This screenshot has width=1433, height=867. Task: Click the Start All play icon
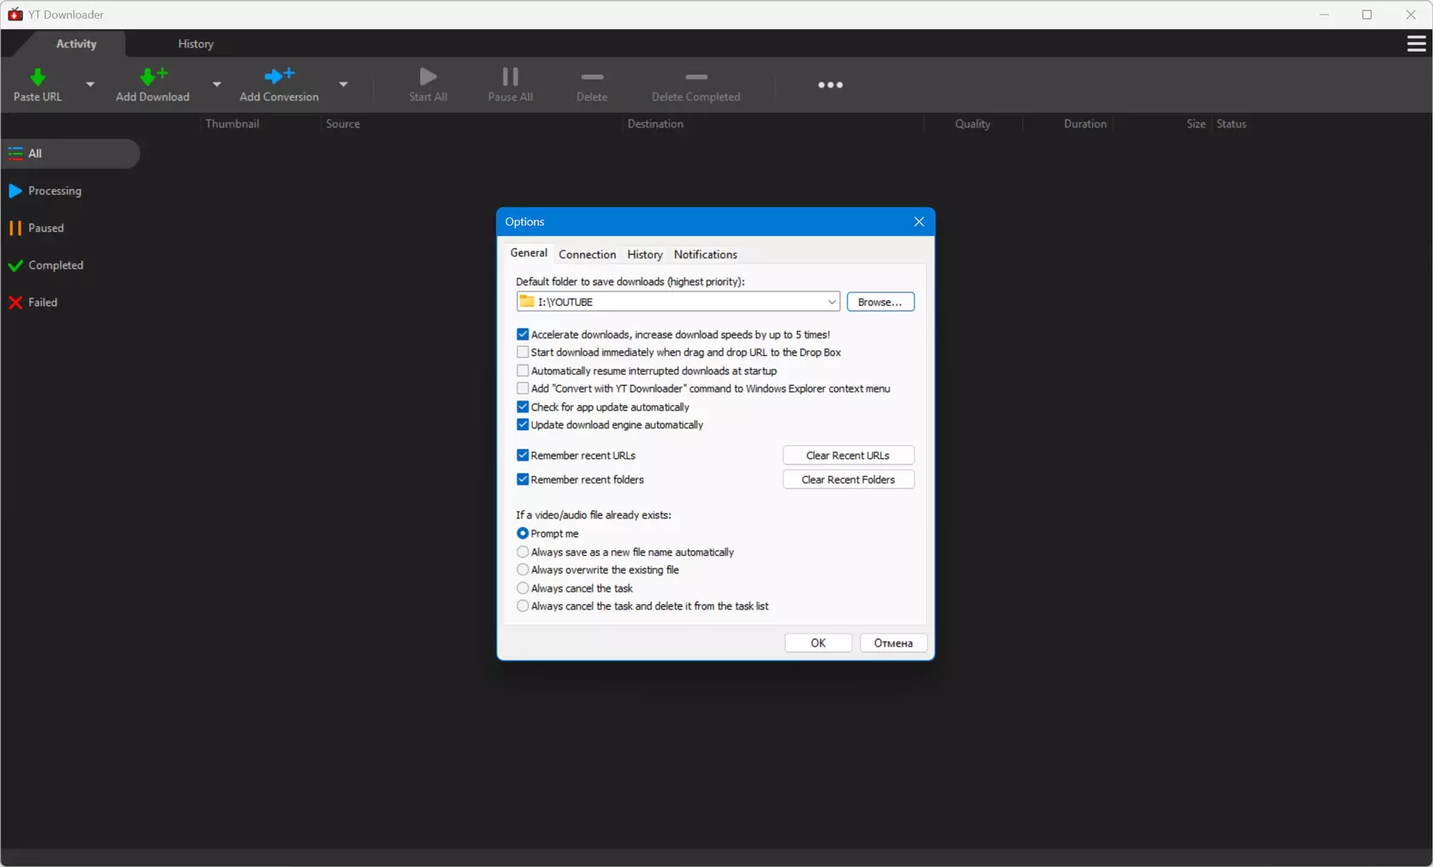click(x=428, y=77)
